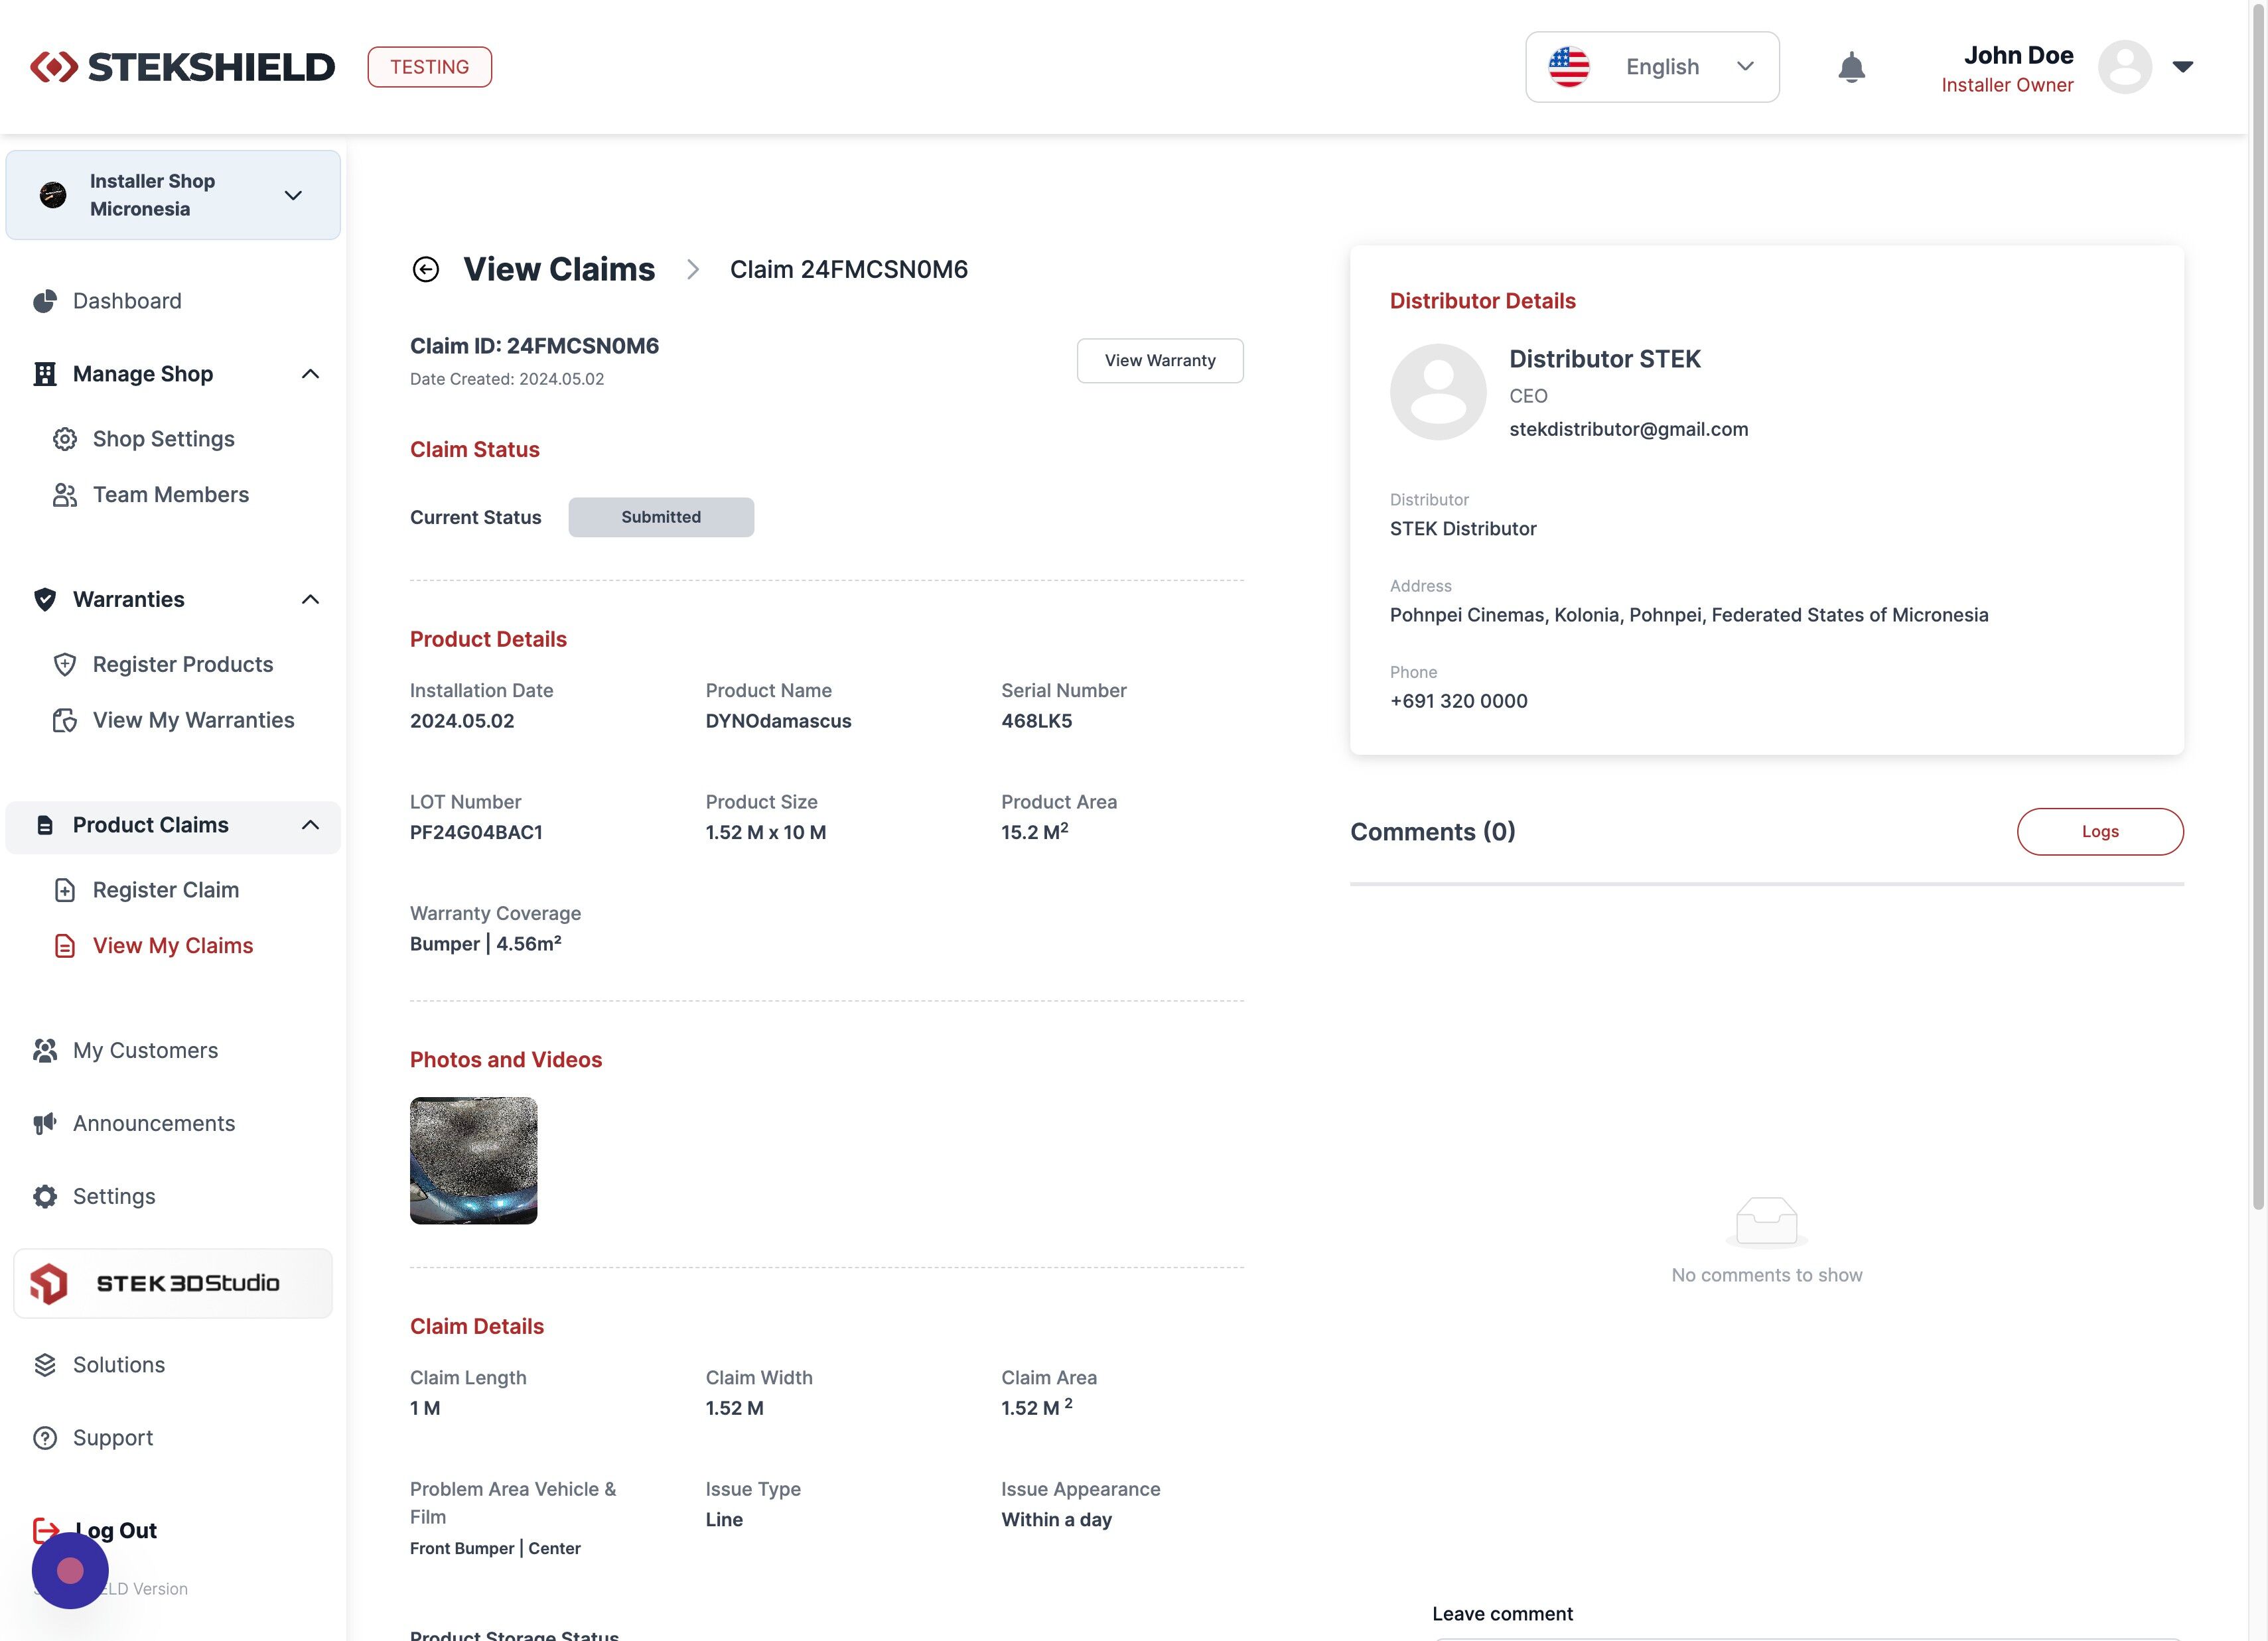2268x1641 pixels.
Task: Click the LOT number PF24G04BAC1
Action: (476, 832)
